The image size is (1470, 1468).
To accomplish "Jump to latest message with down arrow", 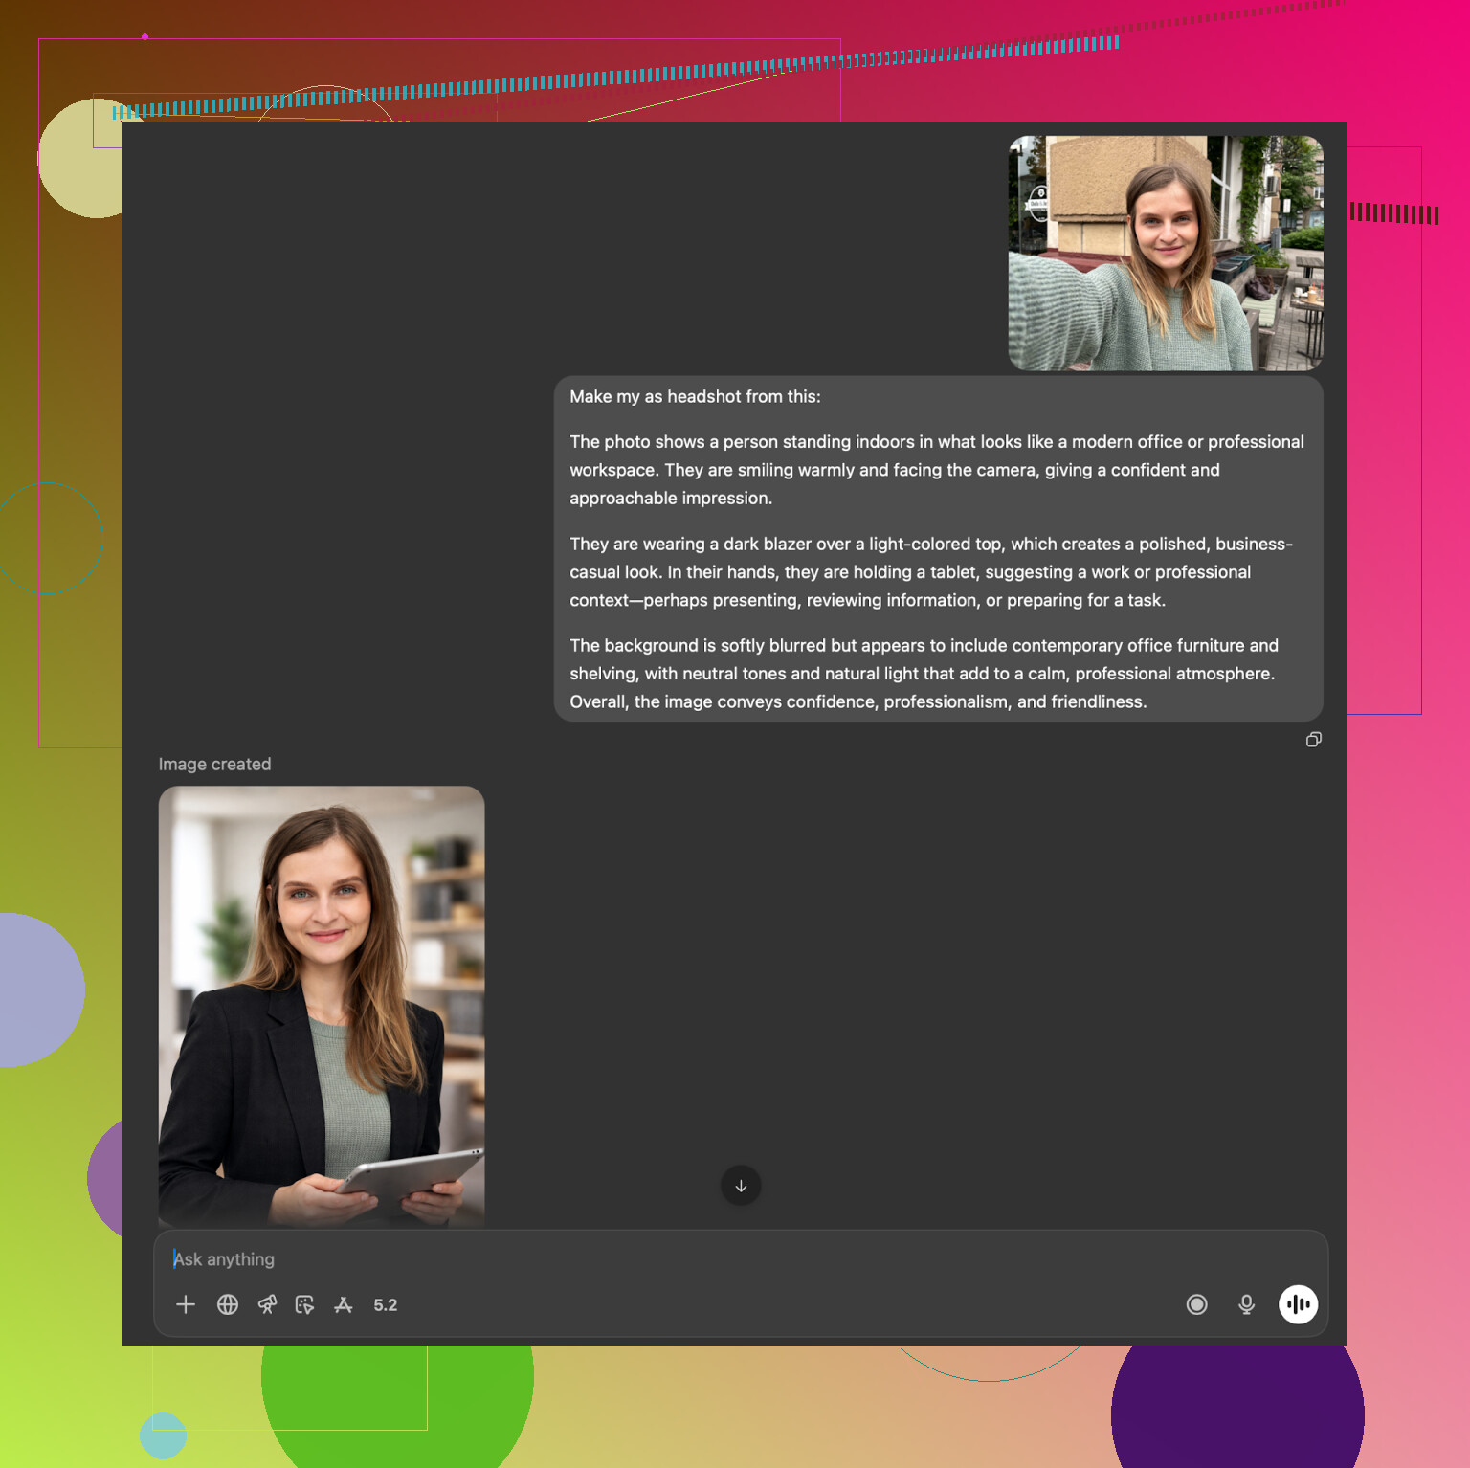I will coord(741,1186).
